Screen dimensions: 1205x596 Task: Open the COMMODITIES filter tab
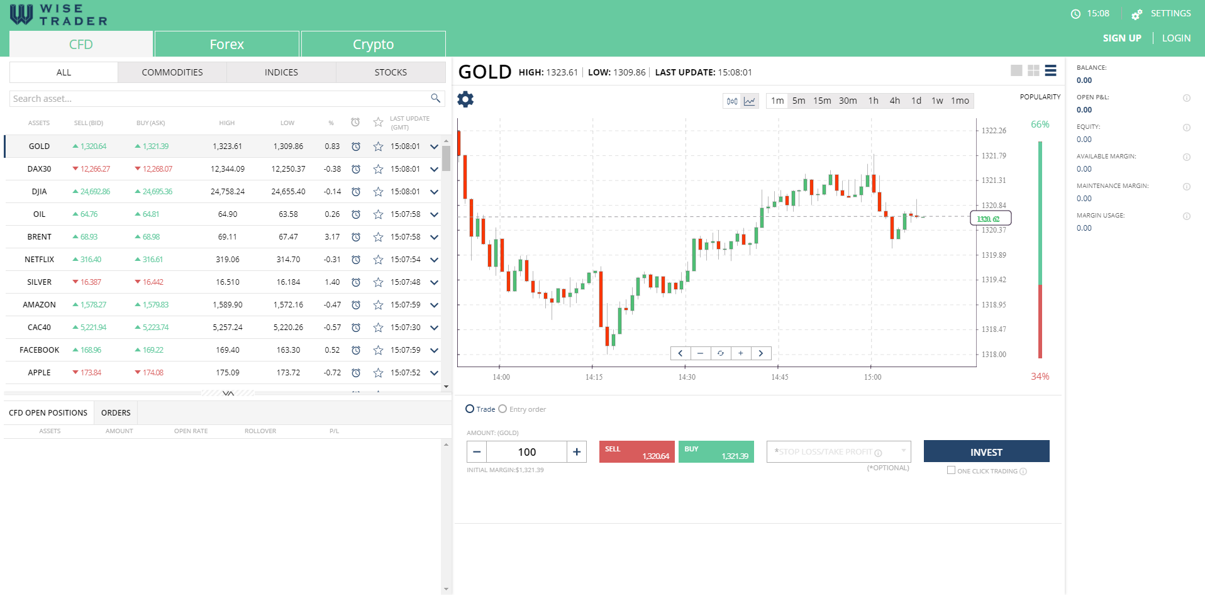172,72
